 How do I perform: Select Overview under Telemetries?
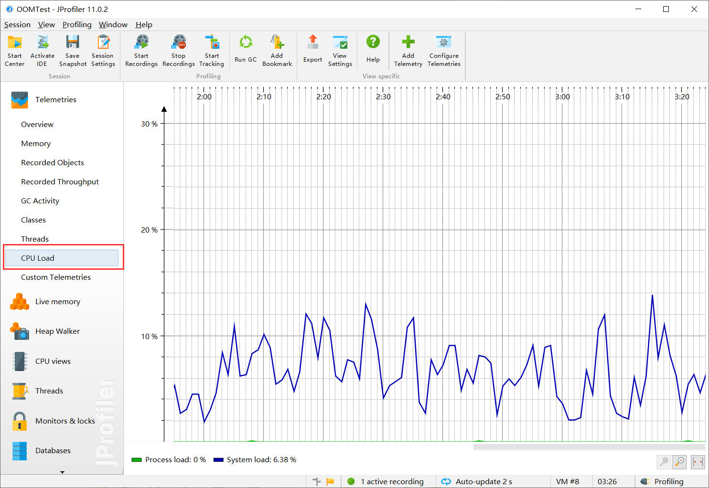37,125
